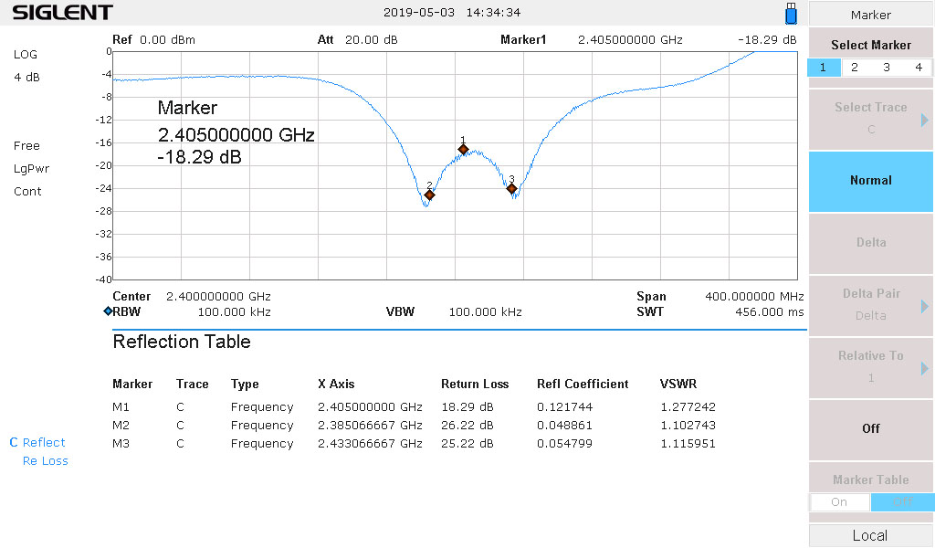Image resolution: width=935 pixels, height=548 pixels.
Task: Select marker number 3 in Select Marker
Action: tap(887, 68)
